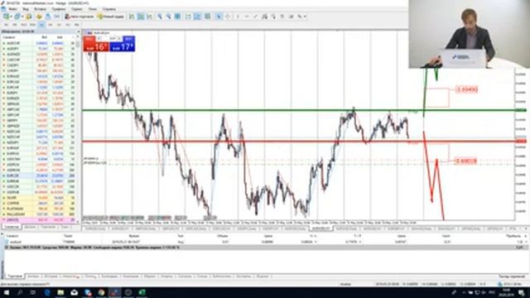
Task: Select the vertical line drawing tool
Action: pos(238,17)
